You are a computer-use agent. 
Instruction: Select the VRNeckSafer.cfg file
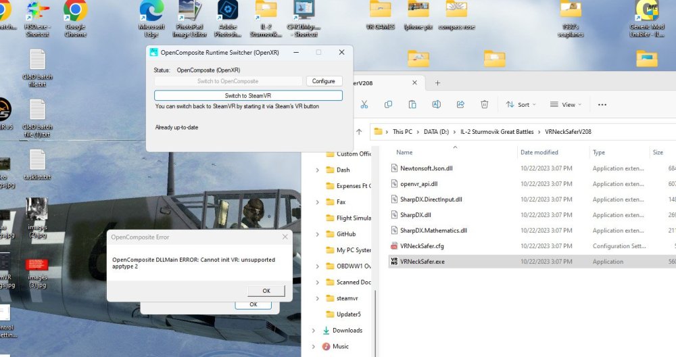(x=422, y=246)
